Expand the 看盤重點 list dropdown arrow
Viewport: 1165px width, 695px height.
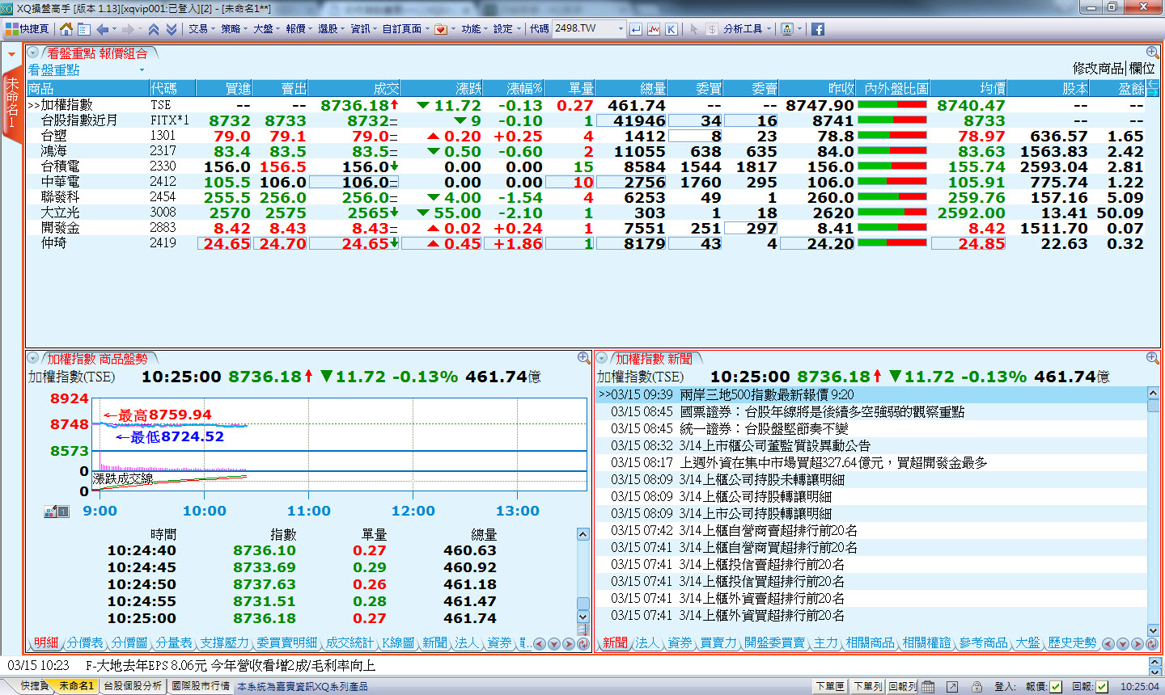tap(142, 70)
